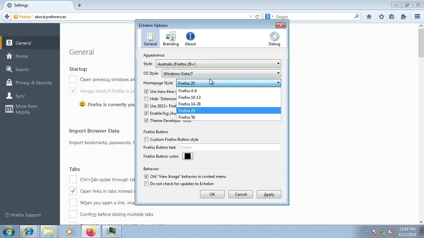
Task: Click the magnifier search icon in the search box
Action: (356, 17)
